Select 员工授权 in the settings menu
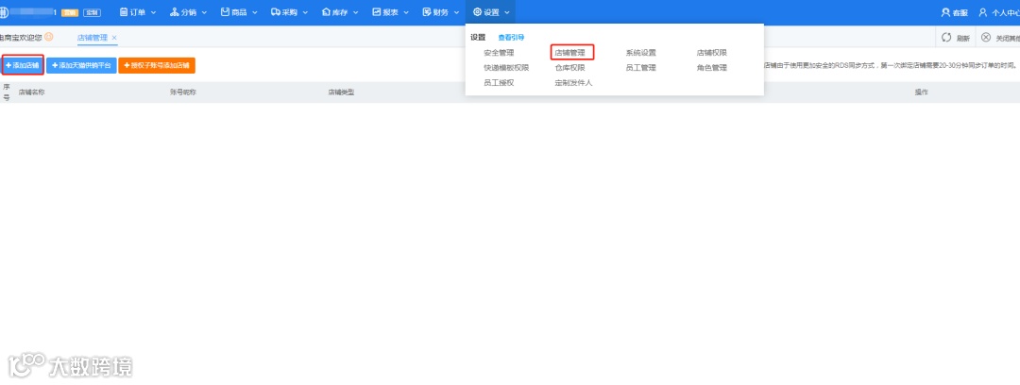 499,83
